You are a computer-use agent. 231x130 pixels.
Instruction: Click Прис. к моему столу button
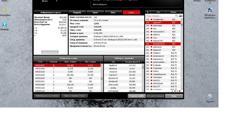tap(75, 96)
